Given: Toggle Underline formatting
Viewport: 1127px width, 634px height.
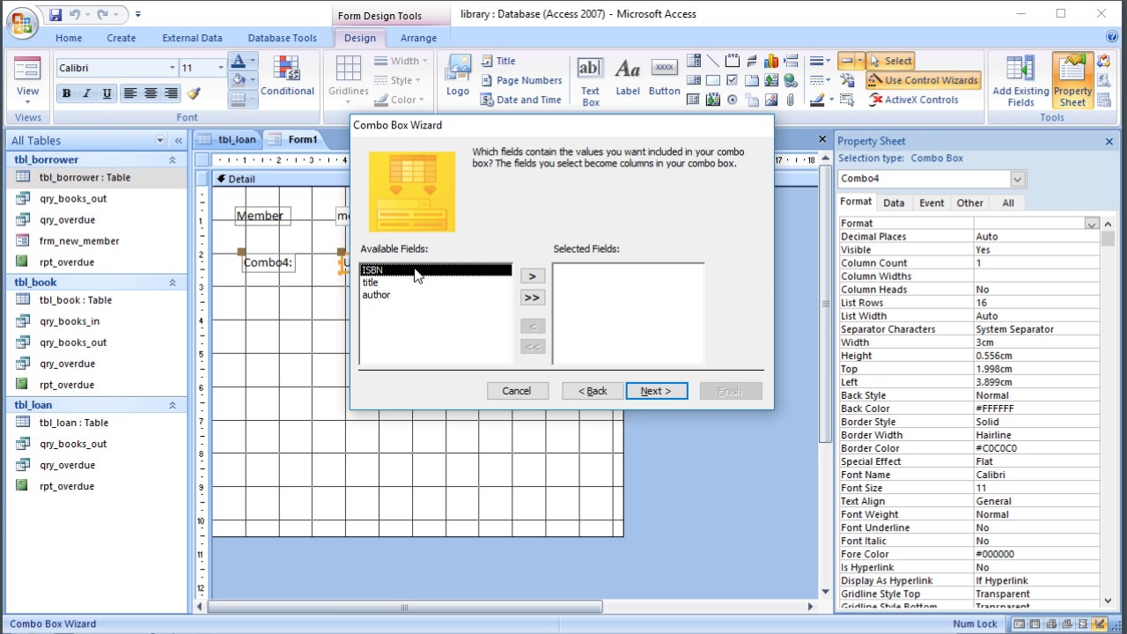Looking at the screenshot, I should pos(107,93).
